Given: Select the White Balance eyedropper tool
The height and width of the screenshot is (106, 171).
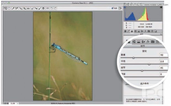Looking at the screenshot, I should pos(13,8).
